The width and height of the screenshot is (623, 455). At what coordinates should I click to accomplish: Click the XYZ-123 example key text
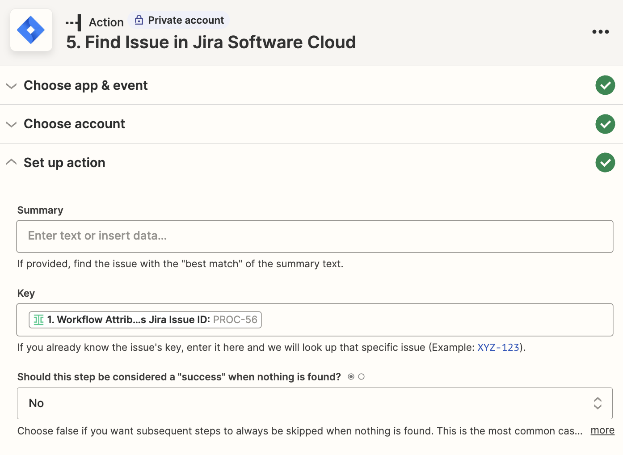498,347
